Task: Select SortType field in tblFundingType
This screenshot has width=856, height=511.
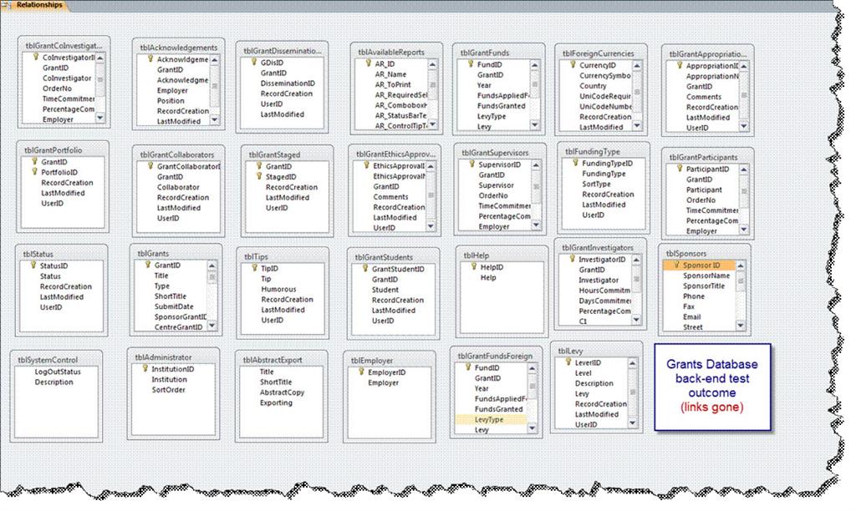Action: [596, 184]
